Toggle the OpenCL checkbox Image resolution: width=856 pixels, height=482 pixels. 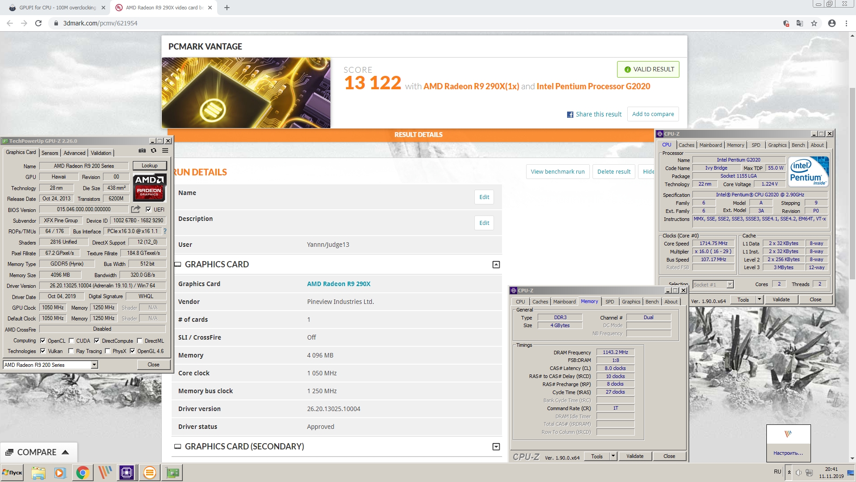tap(43, 341)
